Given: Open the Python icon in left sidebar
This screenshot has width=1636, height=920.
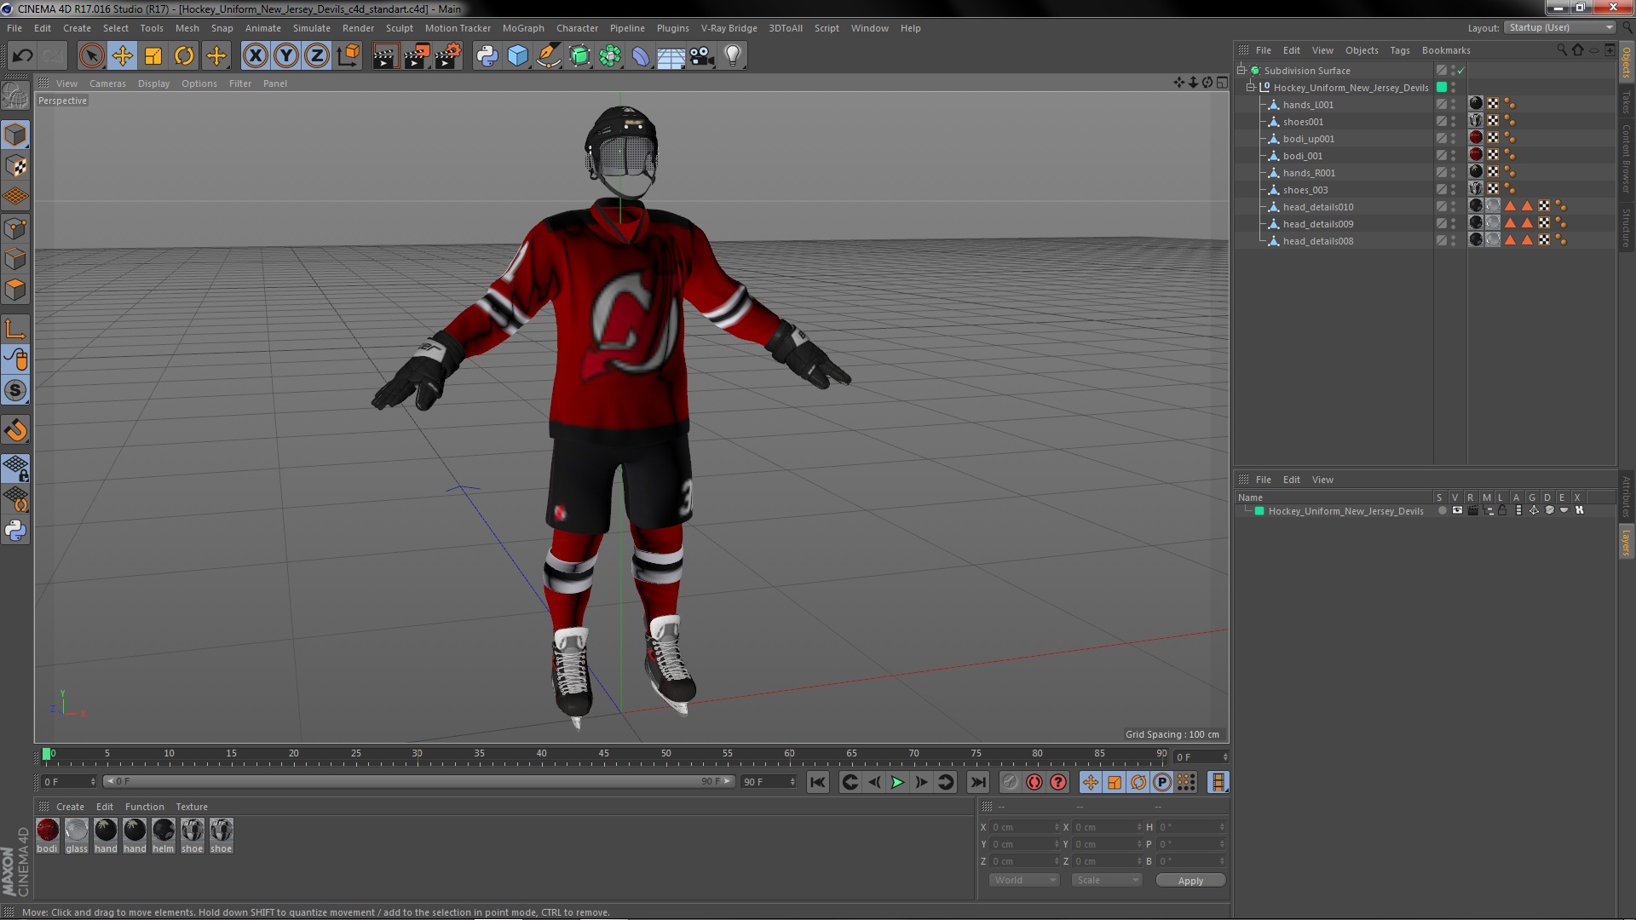Looking at the screenshot, I should tap(15, 530).
